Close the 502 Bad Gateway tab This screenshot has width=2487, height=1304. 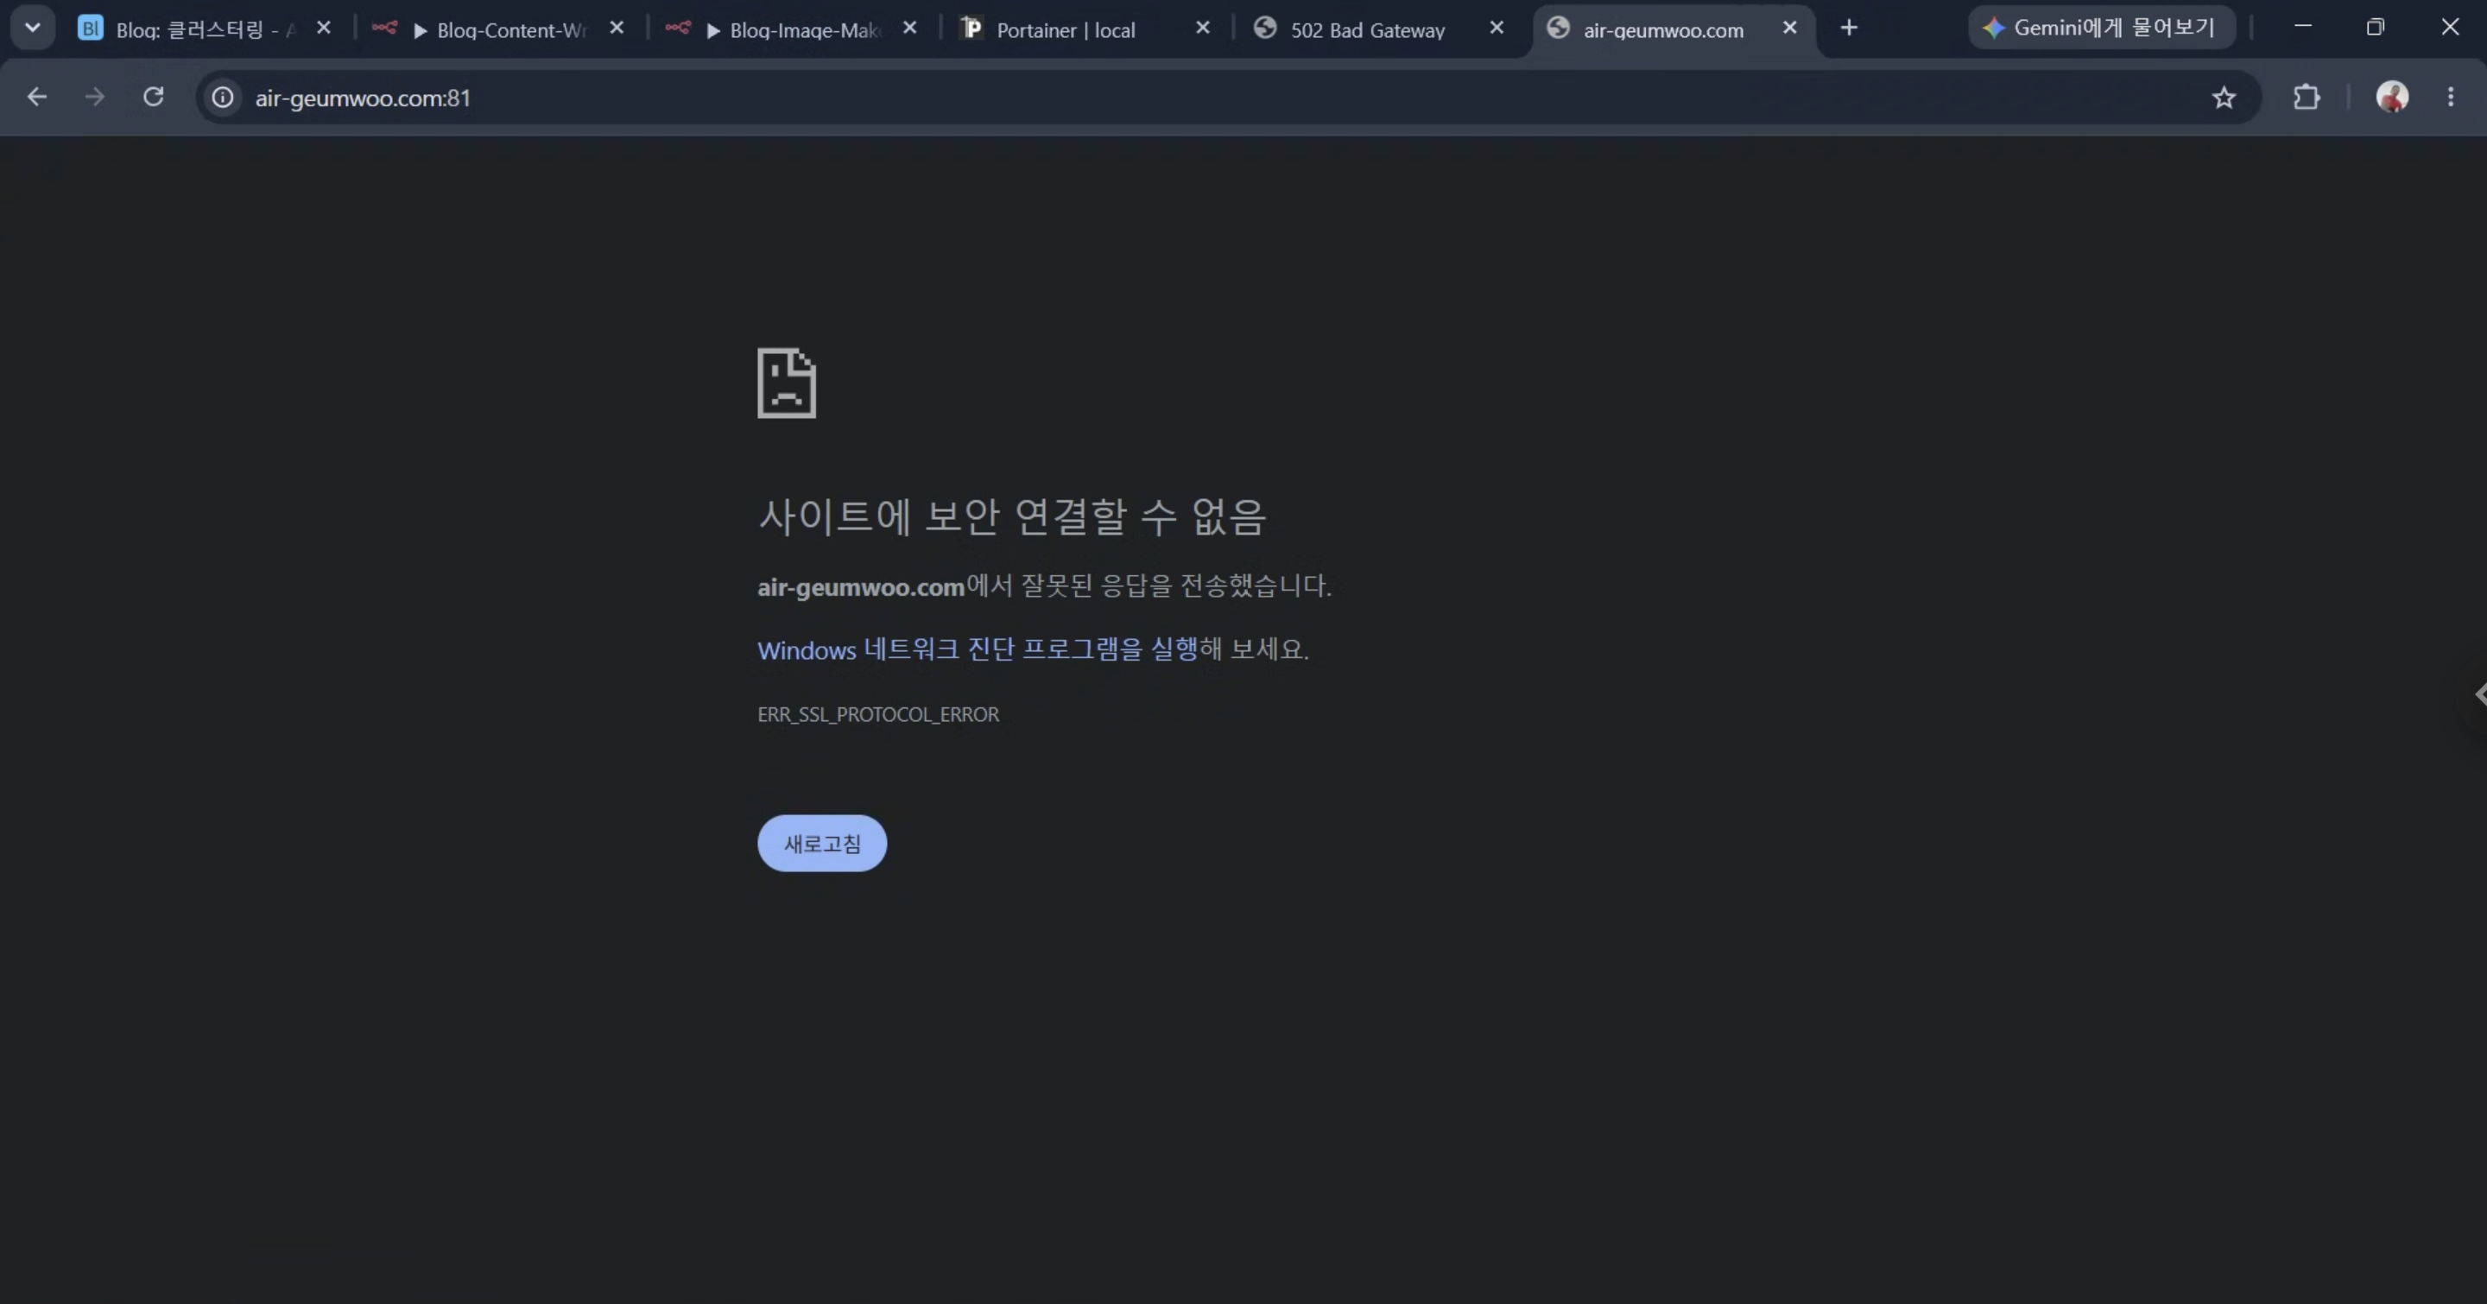1497,29
